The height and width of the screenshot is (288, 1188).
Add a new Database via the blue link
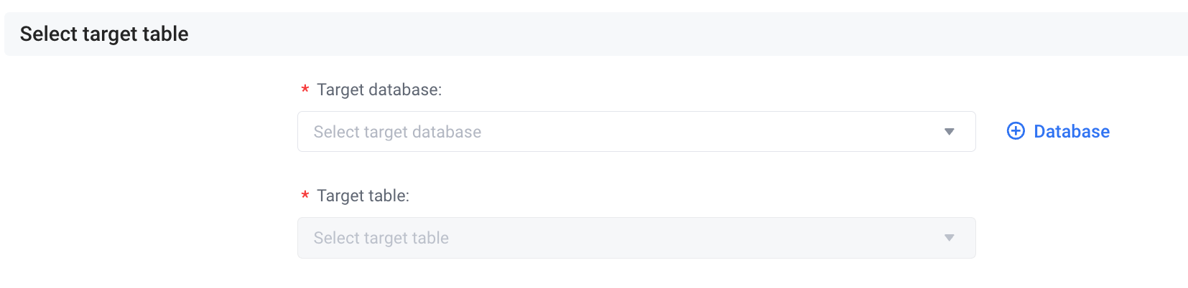coord(1058,131)
